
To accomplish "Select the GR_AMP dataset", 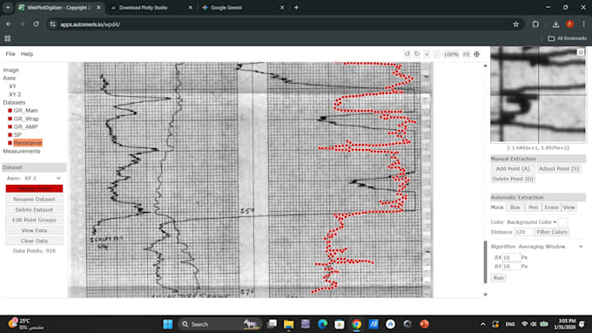I will pos(25,126).
